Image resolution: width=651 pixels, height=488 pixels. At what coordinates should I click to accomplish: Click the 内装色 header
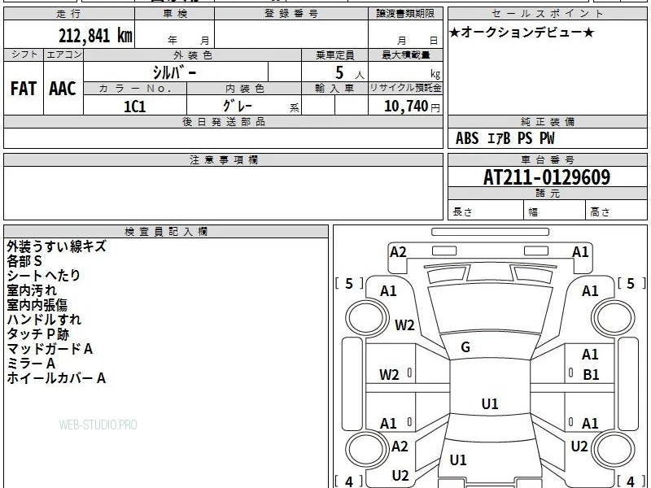pyautogui.click(x=244, y=89)
